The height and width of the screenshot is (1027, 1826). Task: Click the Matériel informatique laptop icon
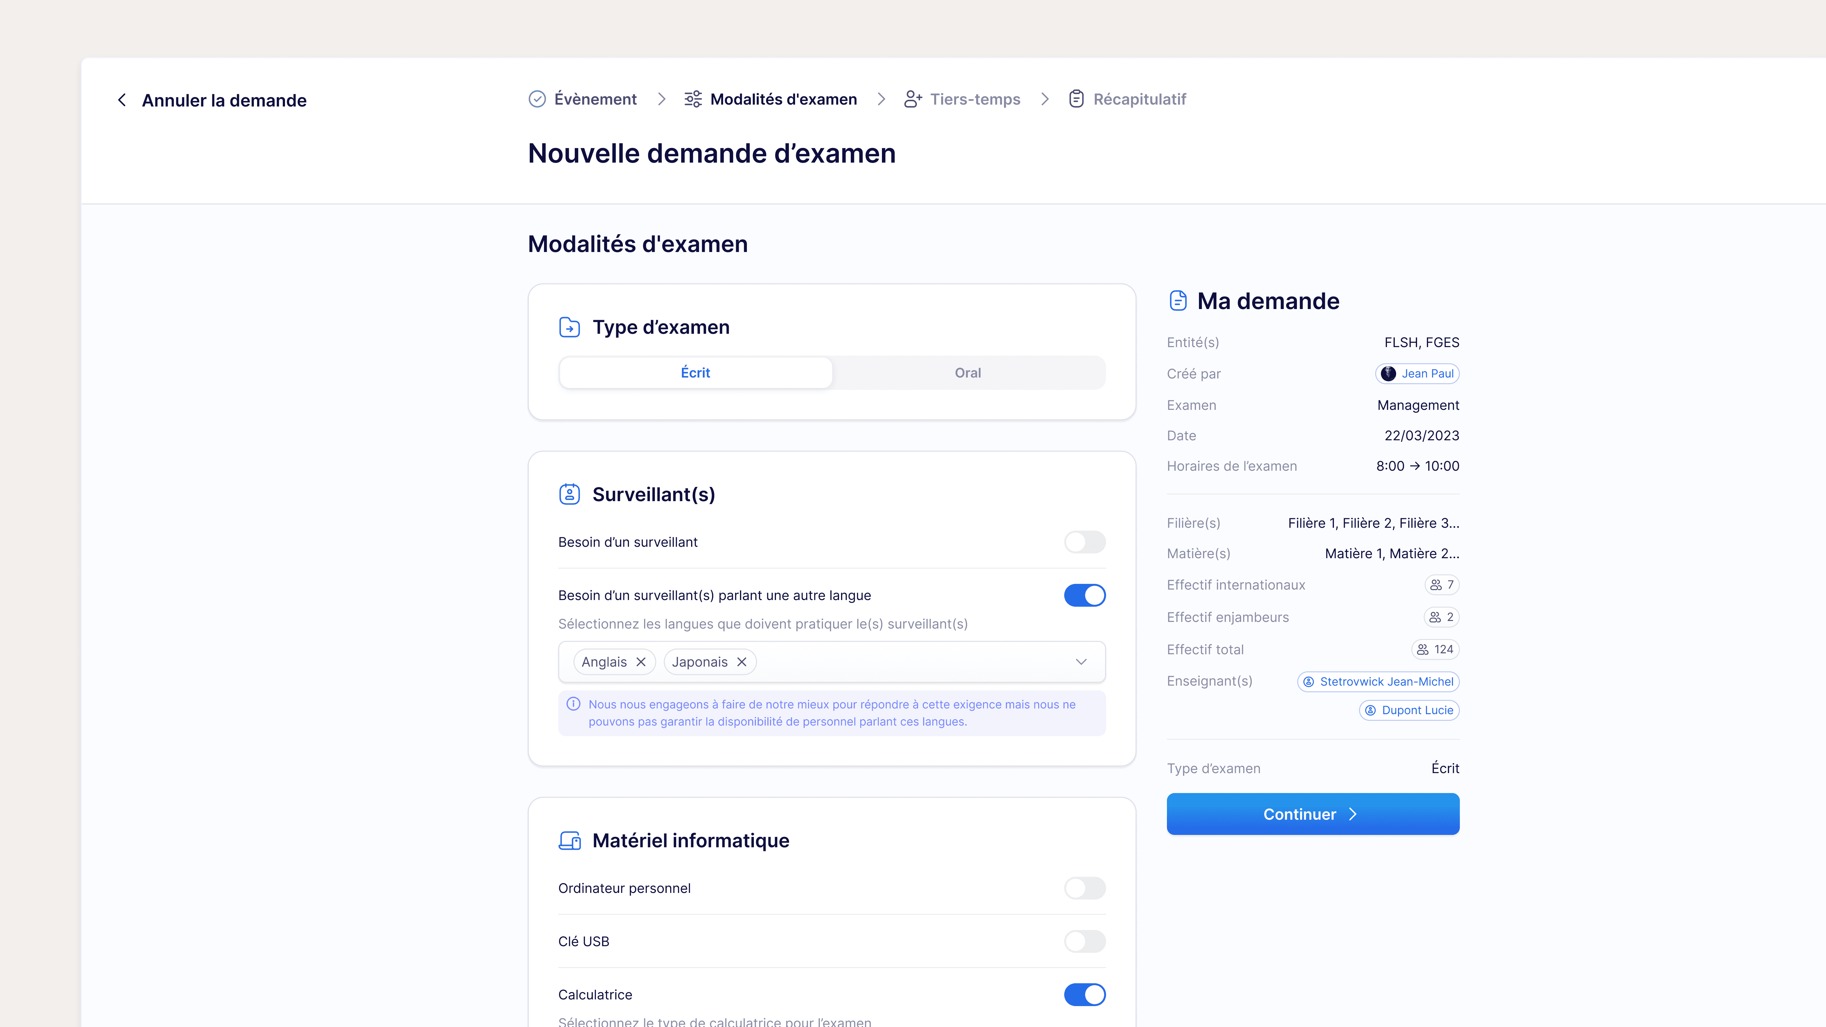click(x=569, y=841)
